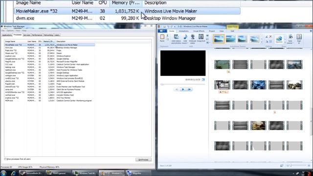Select the third AutoMovie theme thumbnail
The width and height of the screenshot is (313, 176).
242,39
